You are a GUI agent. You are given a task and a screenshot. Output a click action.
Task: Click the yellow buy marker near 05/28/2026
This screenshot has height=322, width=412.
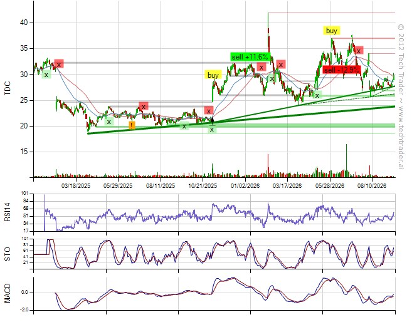pyautogui.click(x=331, y=31)
